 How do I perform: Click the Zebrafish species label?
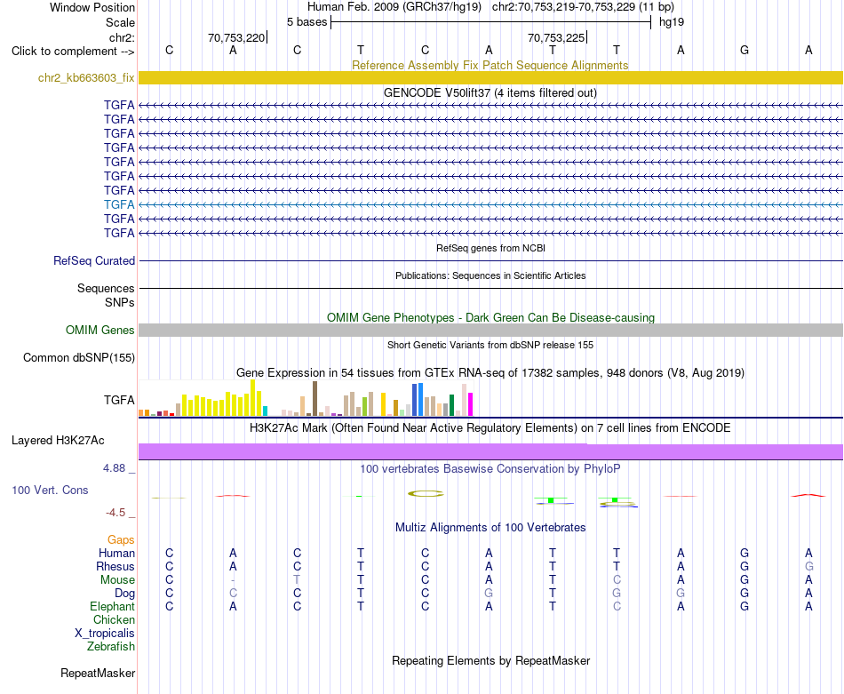111,646
